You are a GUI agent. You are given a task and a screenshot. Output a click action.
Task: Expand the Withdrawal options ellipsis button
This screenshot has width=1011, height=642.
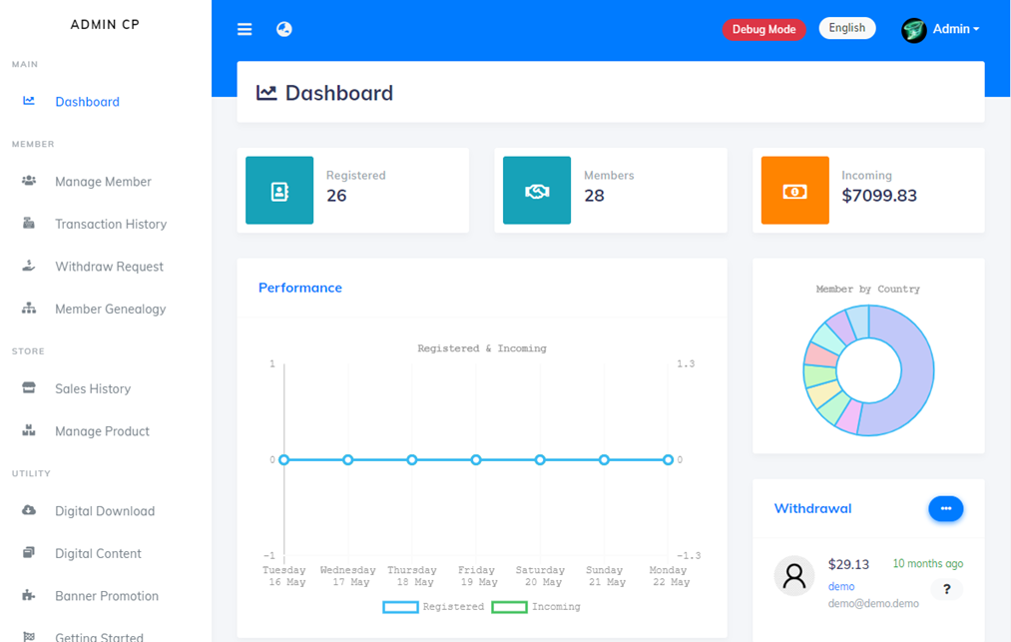tap(945, 508)
